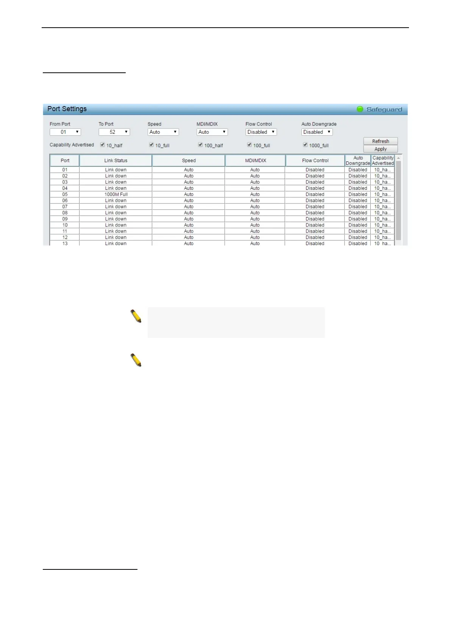Click the Port column header
Viewport: 451px width, 638px height.
point(65,160)
